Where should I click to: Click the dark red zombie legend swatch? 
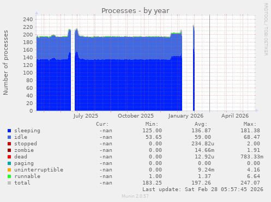click(9, 150)
